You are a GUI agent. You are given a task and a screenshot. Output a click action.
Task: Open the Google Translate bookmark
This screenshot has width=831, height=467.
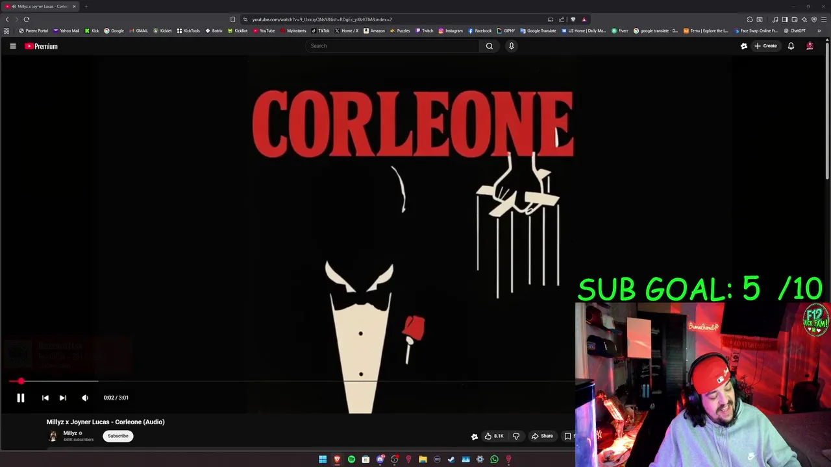(538, 30)
